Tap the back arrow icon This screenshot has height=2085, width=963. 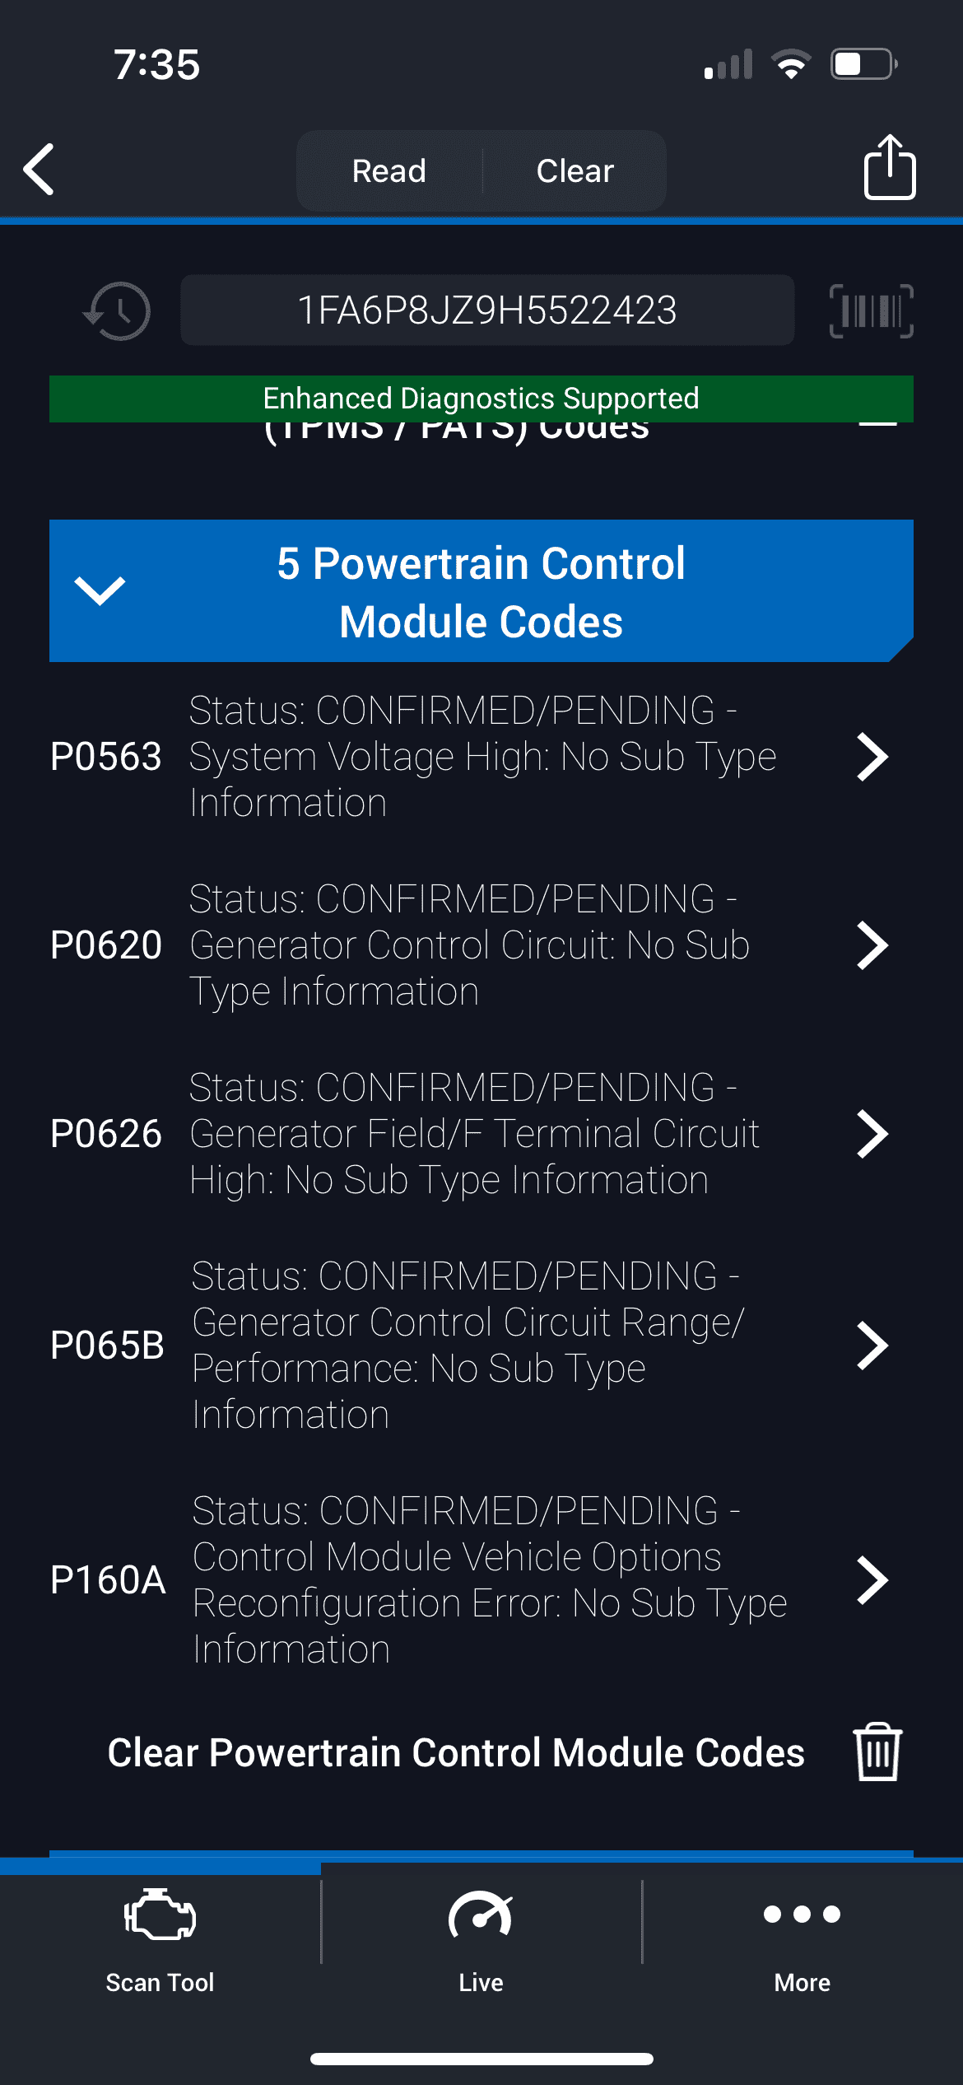39,170
